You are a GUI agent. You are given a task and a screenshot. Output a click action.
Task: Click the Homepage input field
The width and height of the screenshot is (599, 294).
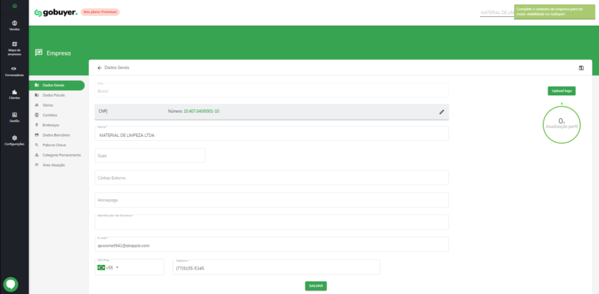(271, 200)
